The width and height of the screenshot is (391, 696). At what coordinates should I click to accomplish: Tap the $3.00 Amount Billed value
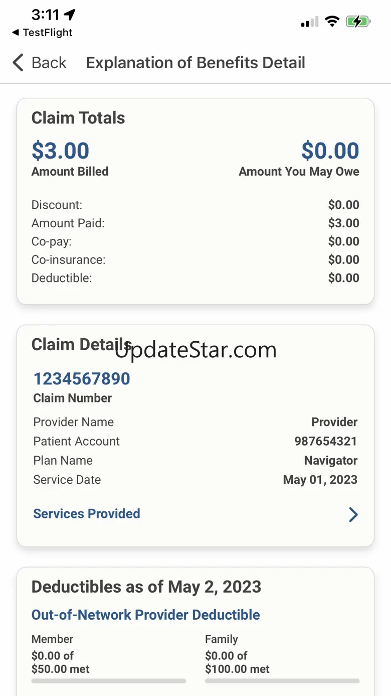(60, 151)
